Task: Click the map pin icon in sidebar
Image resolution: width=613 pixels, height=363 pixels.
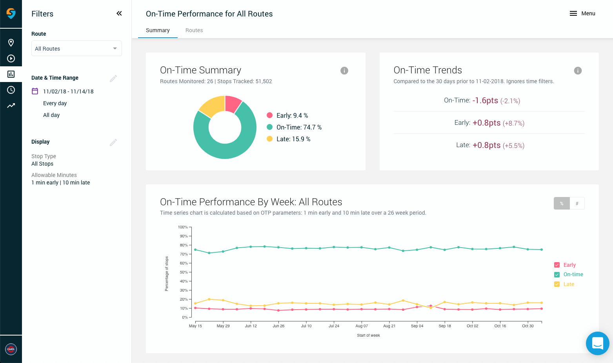Action: tap(11, 43)
